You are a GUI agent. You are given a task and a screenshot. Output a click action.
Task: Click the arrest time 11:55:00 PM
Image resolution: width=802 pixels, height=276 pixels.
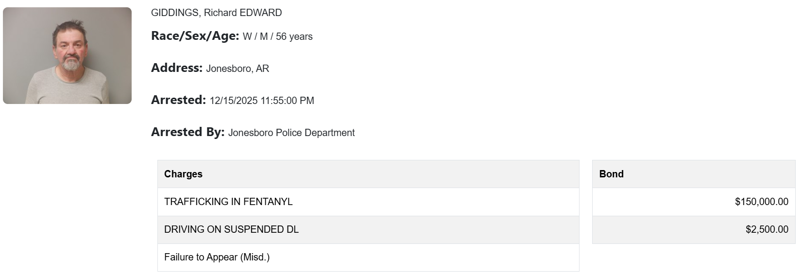click(x=288, y=101)
